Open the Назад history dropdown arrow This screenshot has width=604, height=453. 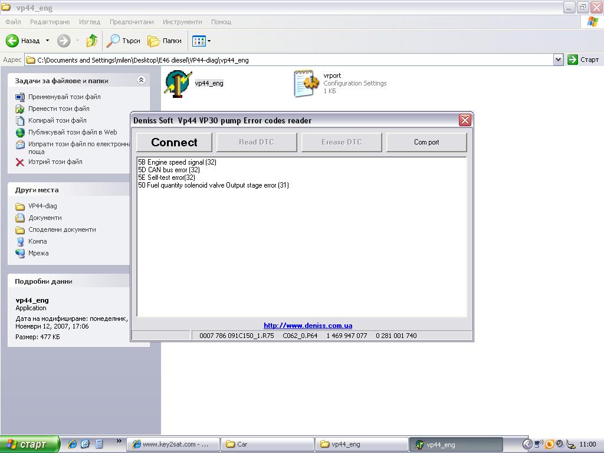click(47, 41)
